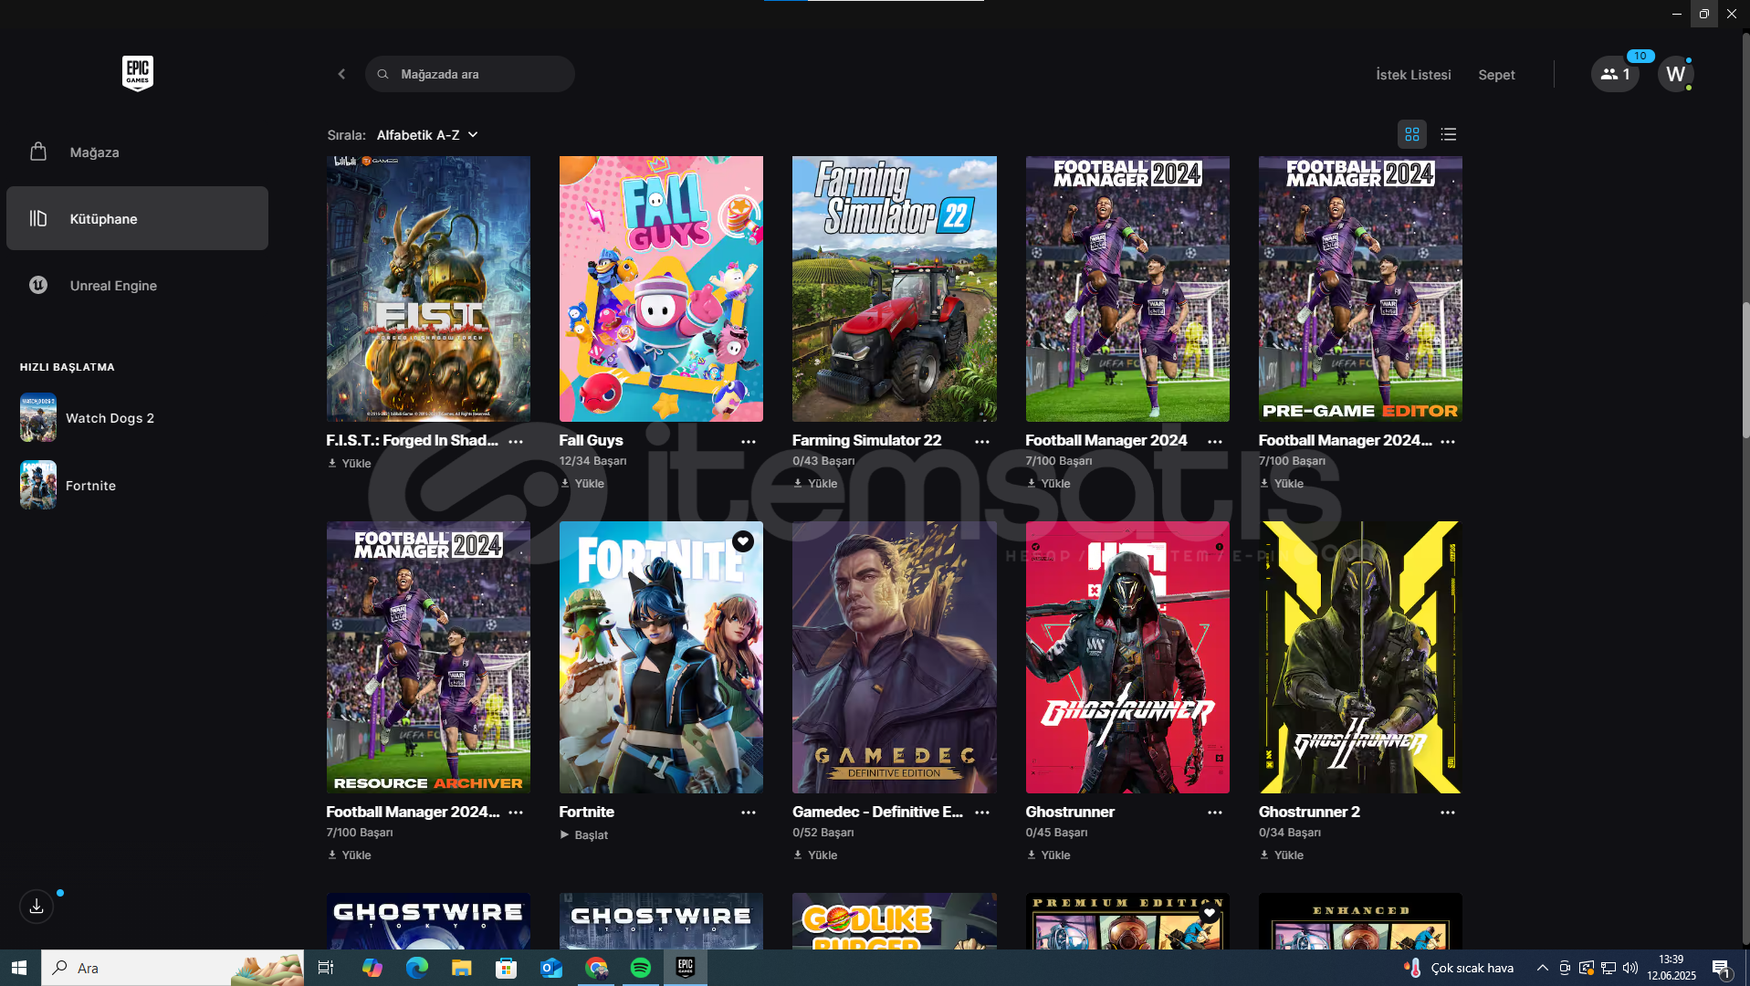Open Ghostrunner 2 cover art
The height and width of the screenshot is (986, 1750).
[1360, 657]
